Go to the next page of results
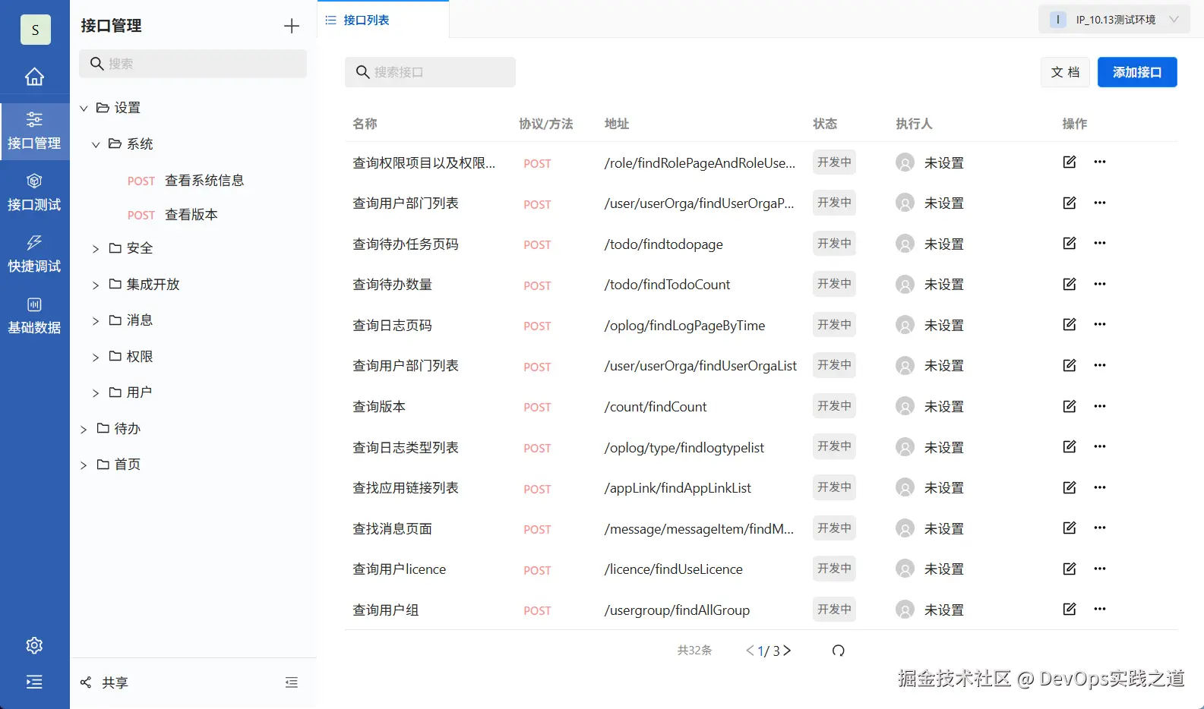1204x709 pixels. (787, 651)
